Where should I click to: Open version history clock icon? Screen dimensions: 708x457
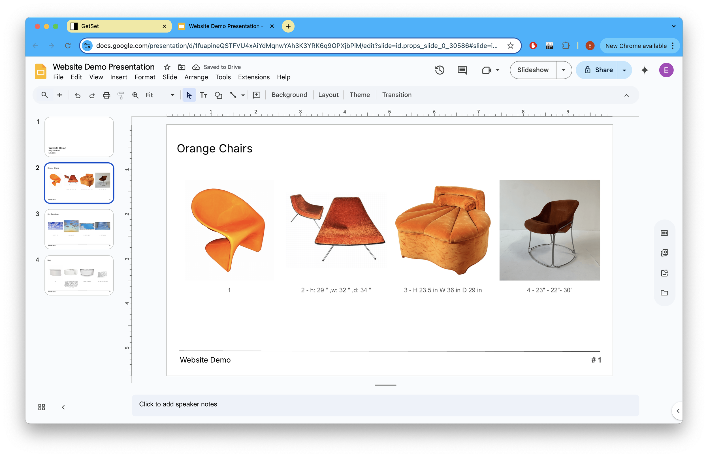pyautogui.click(x=439, y=70)
